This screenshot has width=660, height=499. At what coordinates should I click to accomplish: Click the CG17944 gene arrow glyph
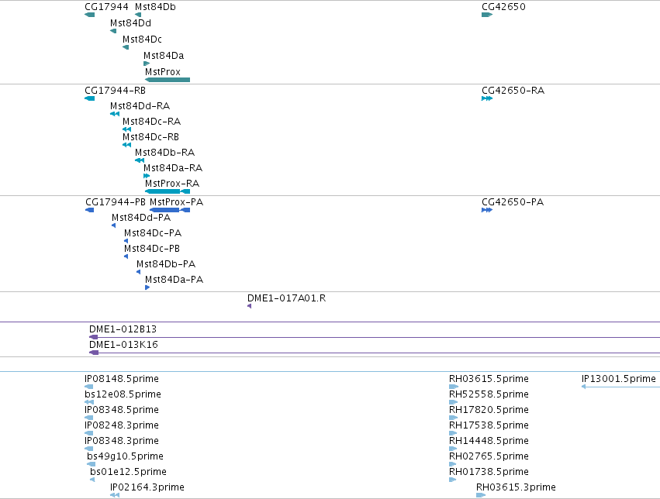coord(90,15)
